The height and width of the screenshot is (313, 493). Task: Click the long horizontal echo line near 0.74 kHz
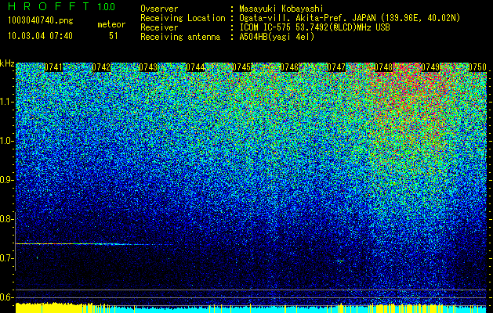(x=92, y=244)
